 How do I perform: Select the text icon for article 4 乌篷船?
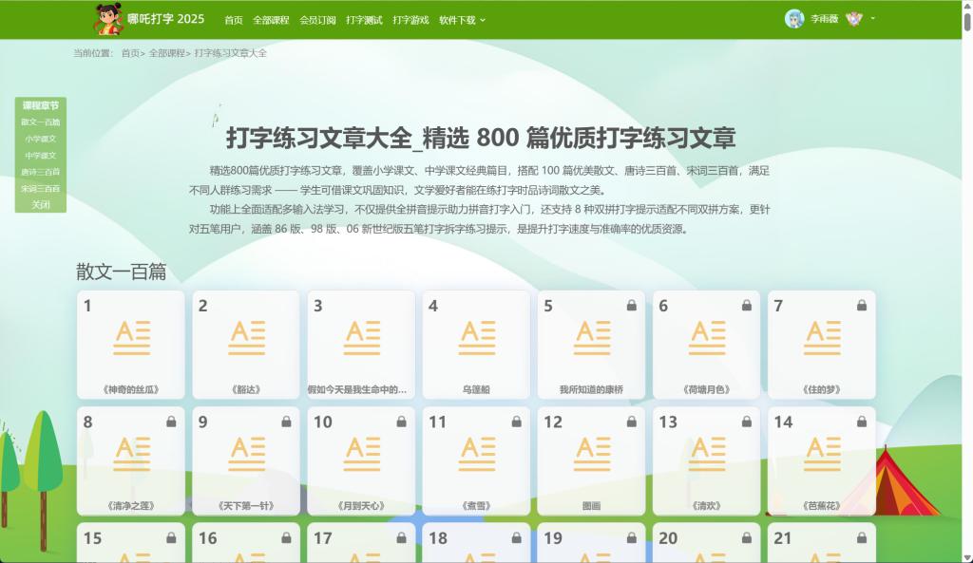point(476,337)
